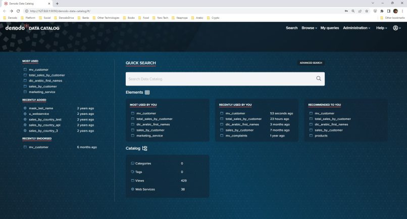Open sales_by_country_api under Recently Added
This screenshot has height=219, width=407.
tap(44, 125)
